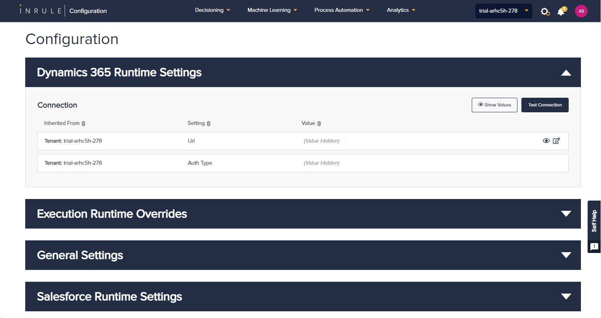Open the trial-arhc5h-278 tenant dropdown
Image resolution: width=601 pixels, height=318 pixels.
point(503,11)
